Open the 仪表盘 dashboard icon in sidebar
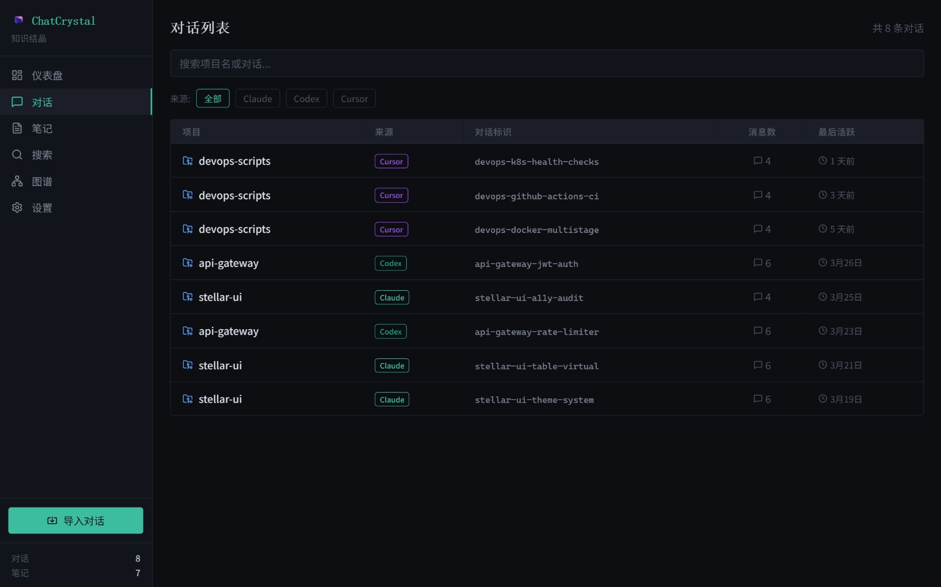This screenshot has width=941, height=587. (x=17, y=75)
